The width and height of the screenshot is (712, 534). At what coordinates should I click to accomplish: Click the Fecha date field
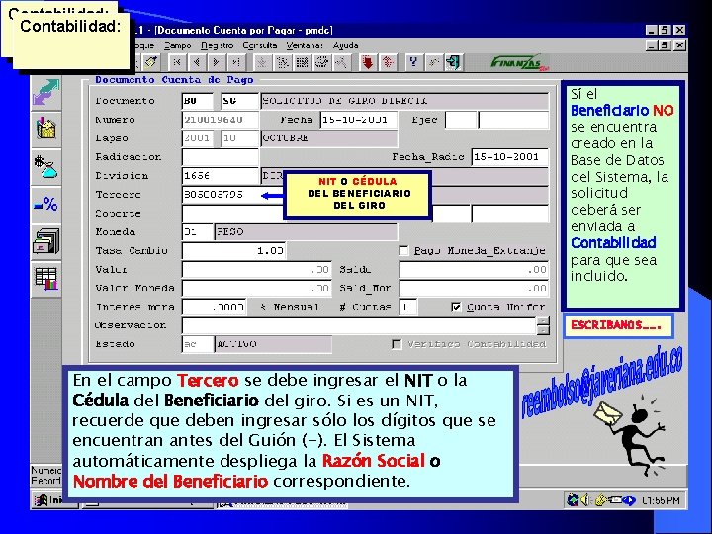click(359, 120)
